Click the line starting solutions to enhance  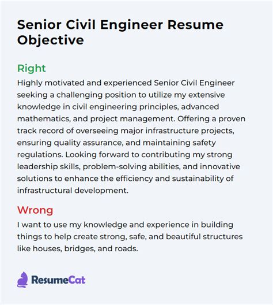(125, 178)
